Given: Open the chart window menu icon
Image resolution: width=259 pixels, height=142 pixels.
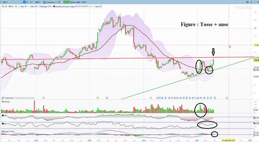Looking at the screenshot, I should (x=251, y=2).
